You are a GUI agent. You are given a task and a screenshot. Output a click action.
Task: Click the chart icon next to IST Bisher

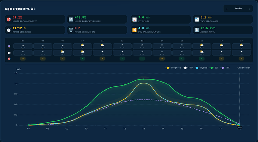[x=135, y=19]
